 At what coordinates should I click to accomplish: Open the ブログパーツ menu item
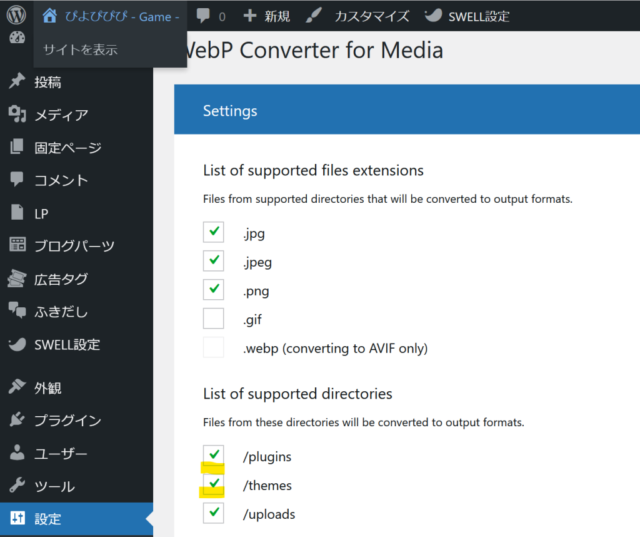click(x=74, y=246)
